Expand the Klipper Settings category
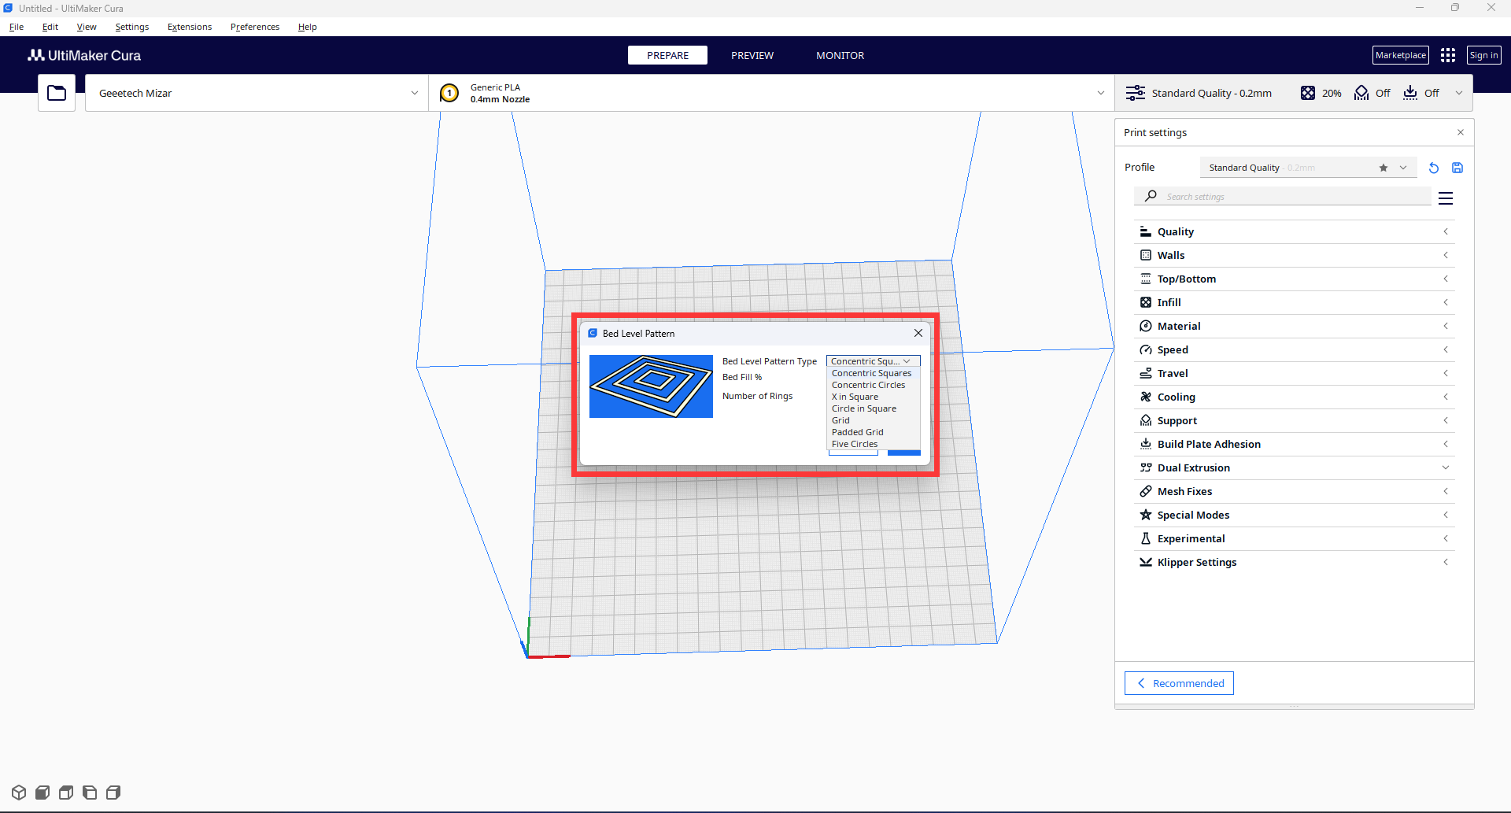Screen dimensions: 1511x813 1295,562
